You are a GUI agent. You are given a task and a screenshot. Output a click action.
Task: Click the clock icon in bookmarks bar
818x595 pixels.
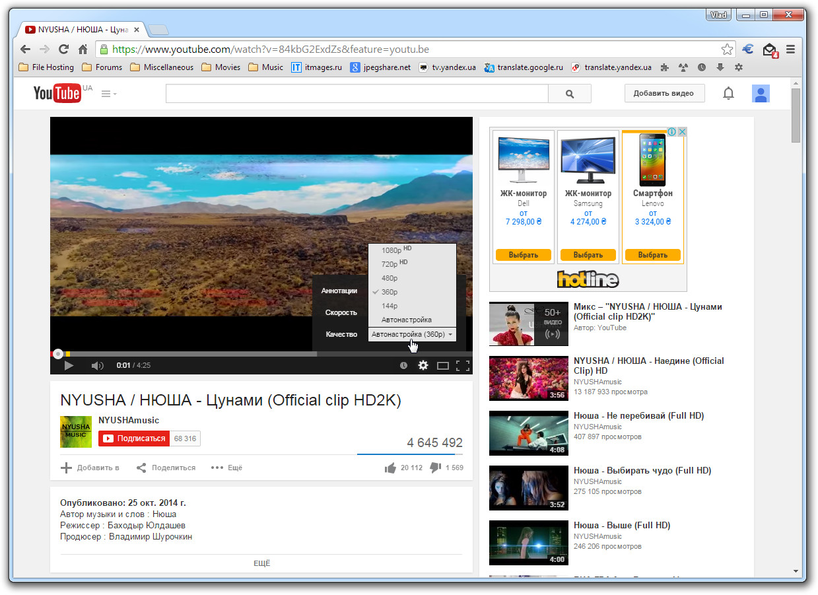point(701,67)
